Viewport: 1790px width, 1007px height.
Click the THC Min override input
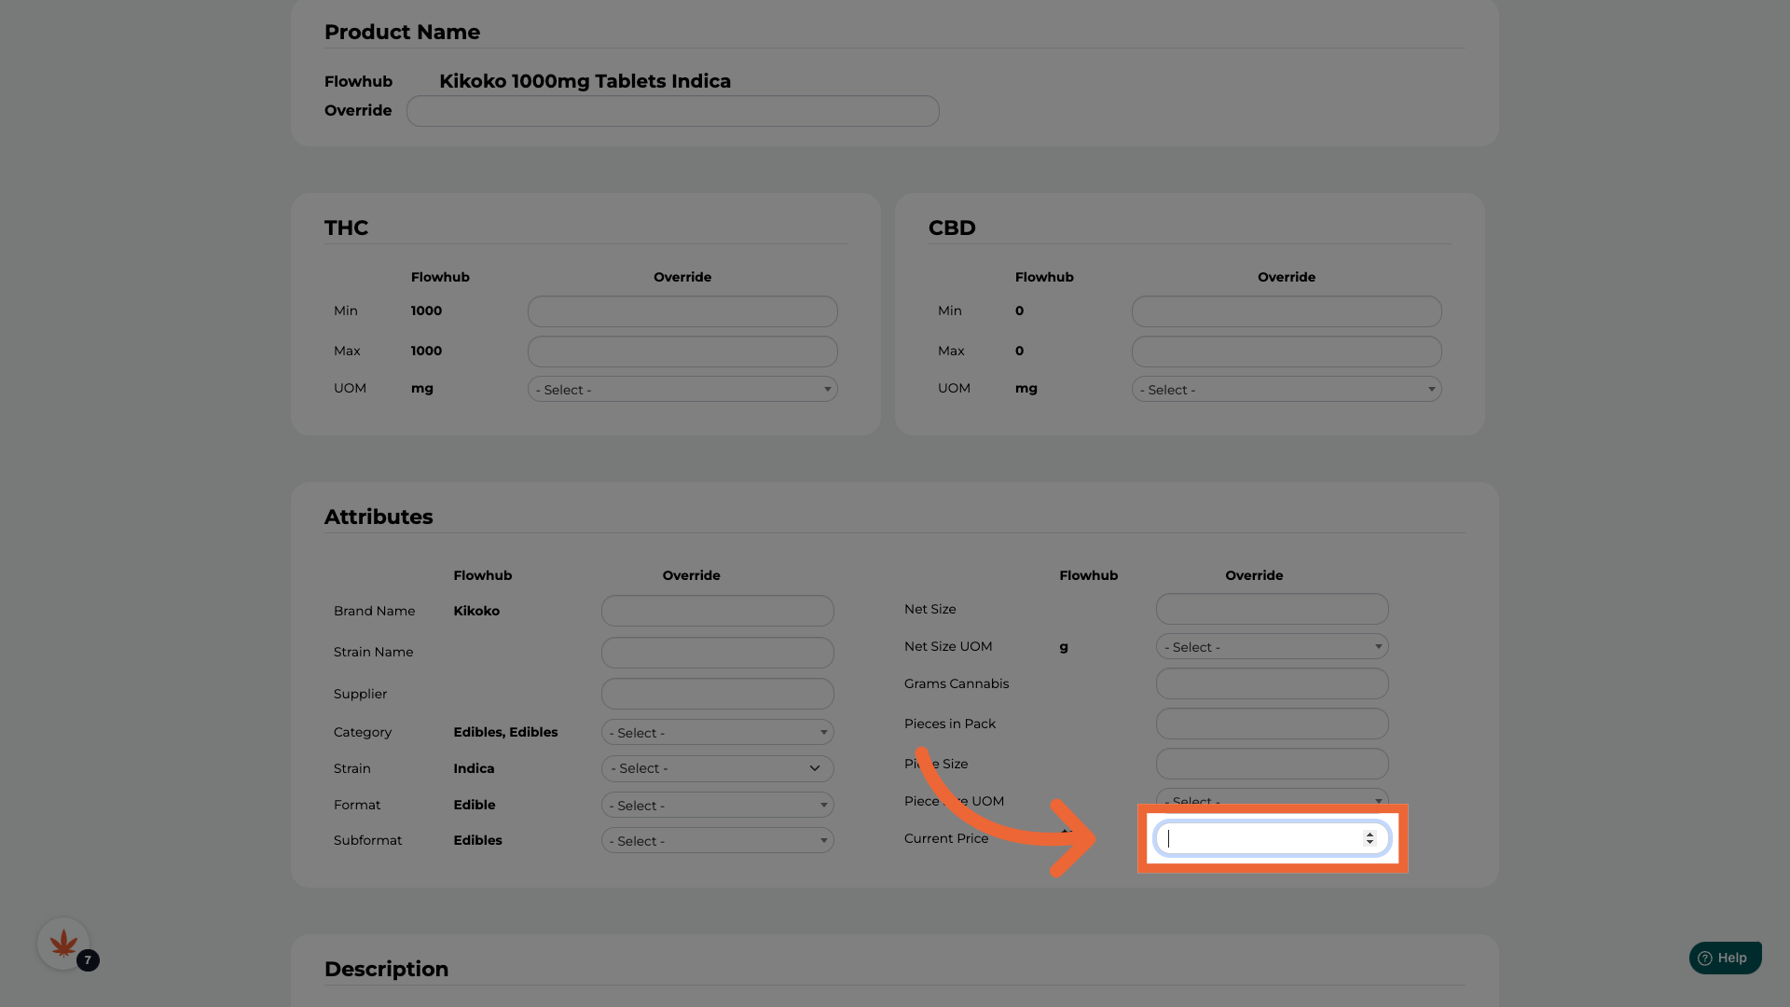pyautogui.click(x=682, y=311)
